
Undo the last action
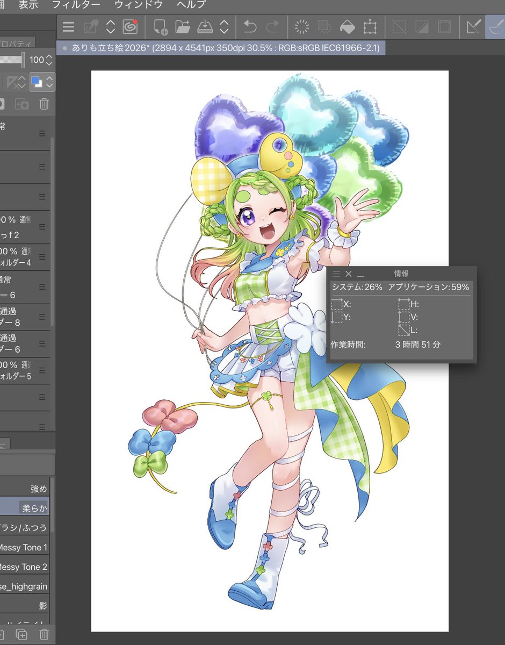click(250, 27)
